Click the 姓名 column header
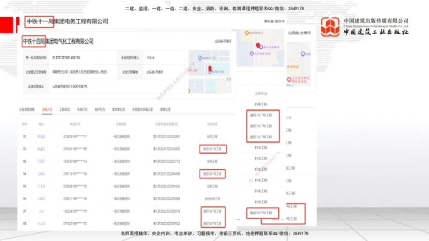This screenshot has height=241, width=429. point(41,124)
